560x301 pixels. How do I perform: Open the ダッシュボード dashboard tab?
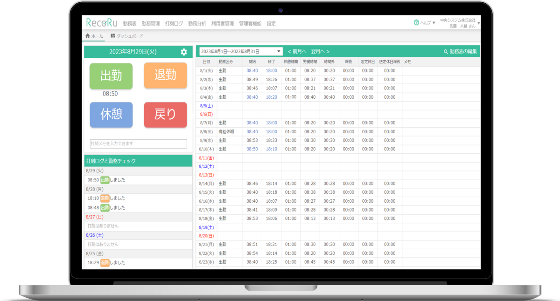(x=127, y=36)
